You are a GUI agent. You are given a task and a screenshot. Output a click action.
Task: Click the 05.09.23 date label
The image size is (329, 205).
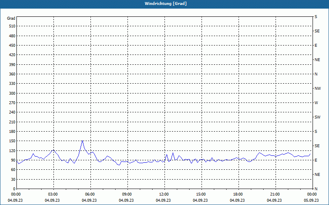pyautogui.click(x=311, y=200)
